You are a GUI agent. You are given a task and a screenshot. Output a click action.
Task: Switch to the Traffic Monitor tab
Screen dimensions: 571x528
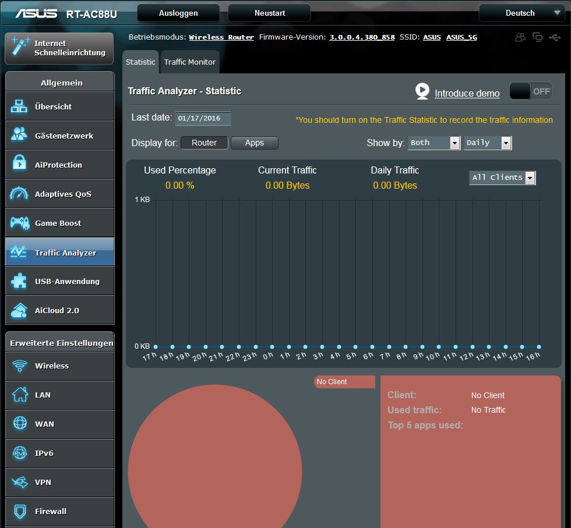point(190,62)
